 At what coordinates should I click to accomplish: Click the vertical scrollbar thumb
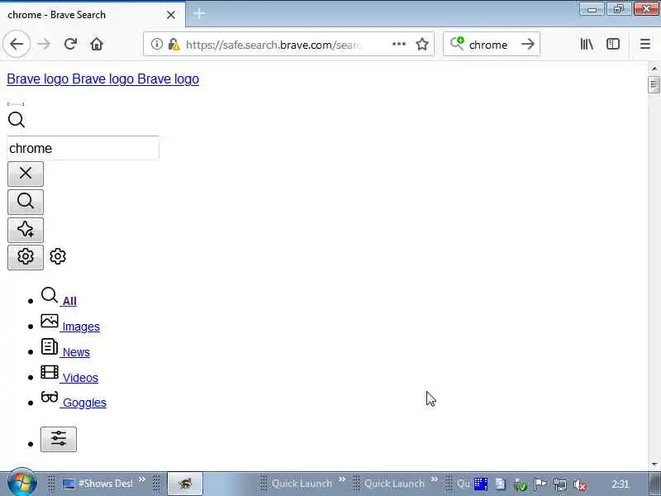[654, 84]
